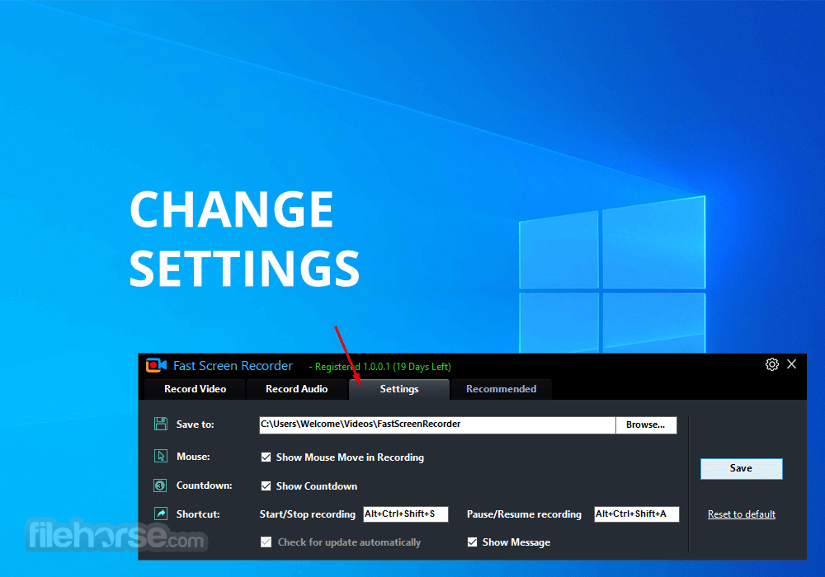The width and height of the screenshot is (825, 577).
Task: Click the Reset to default link
Action: [742, 514]
